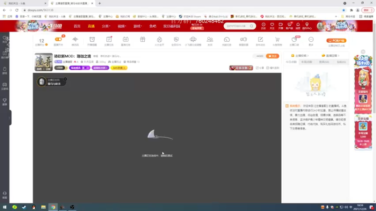Open the gift box icon

pos(143,39)
